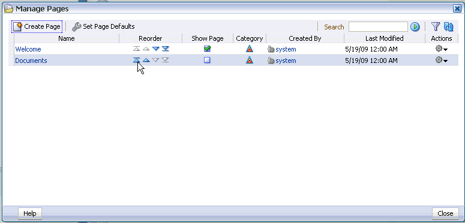
Task: Select the Documents row's Last Modified date
Action: tap(371, 61)
